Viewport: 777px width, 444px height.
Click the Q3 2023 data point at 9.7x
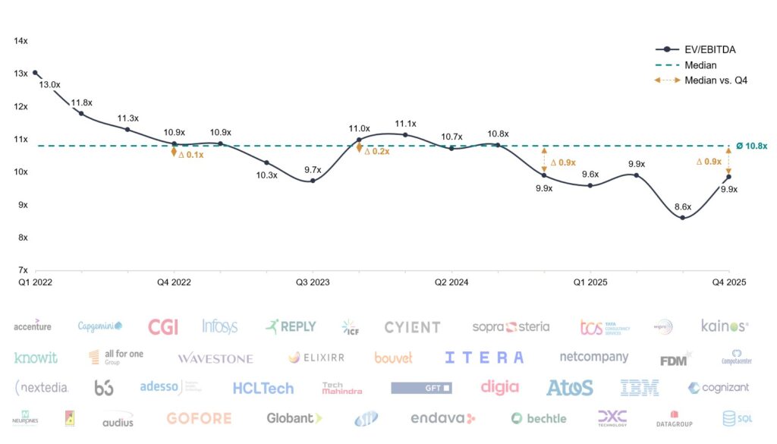coord(313,181)
